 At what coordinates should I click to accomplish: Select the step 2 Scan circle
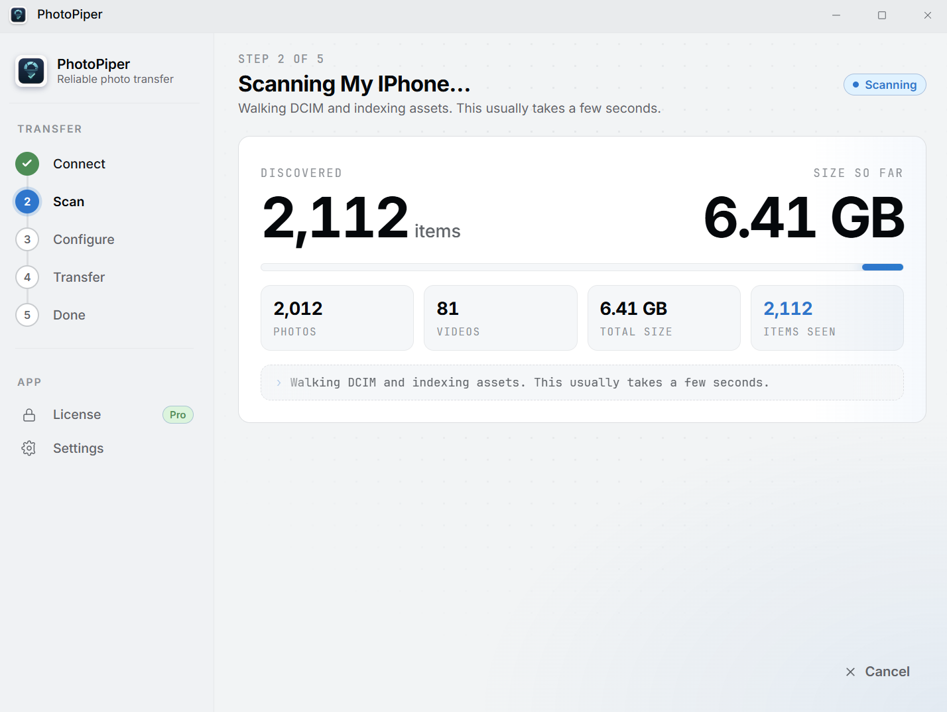[27, 202]
